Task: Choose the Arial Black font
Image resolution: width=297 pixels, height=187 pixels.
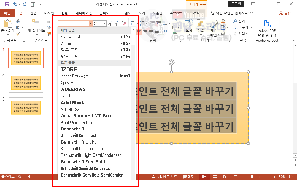Action: click(x=94, y=103)
